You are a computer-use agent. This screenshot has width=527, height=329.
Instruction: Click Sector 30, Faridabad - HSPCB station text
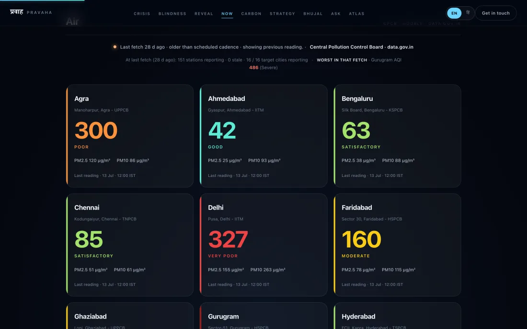[372, 219]
